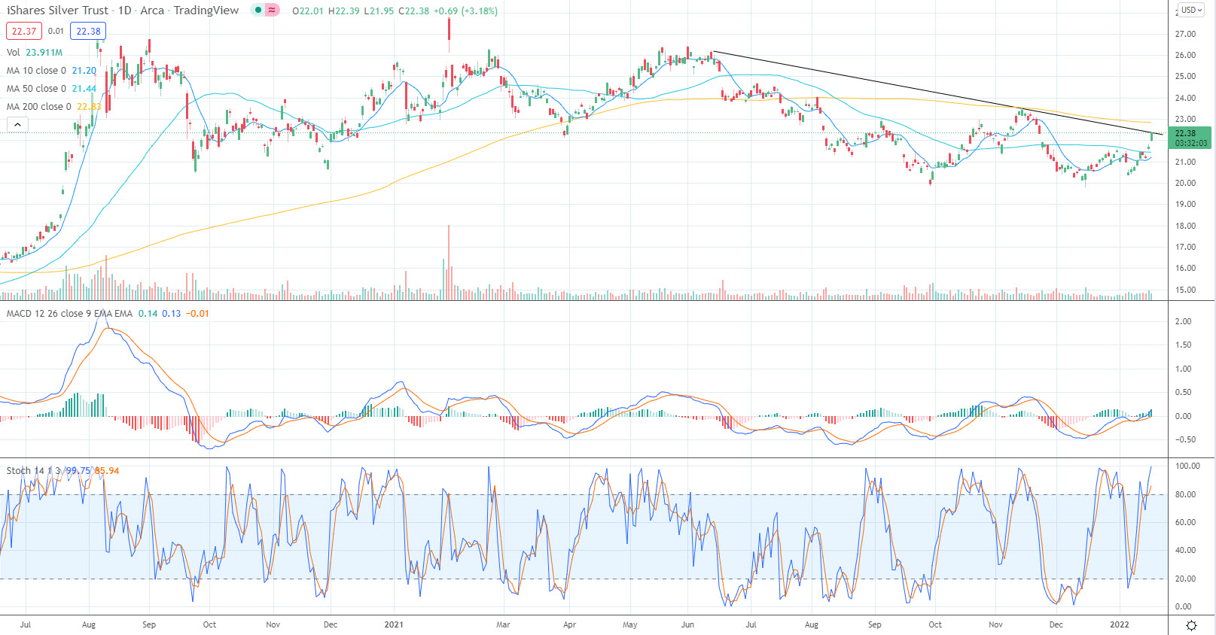Click the 0.01 spread value
The width and height of the screenshot is (1216, 635).
click(x=56, y=31)
